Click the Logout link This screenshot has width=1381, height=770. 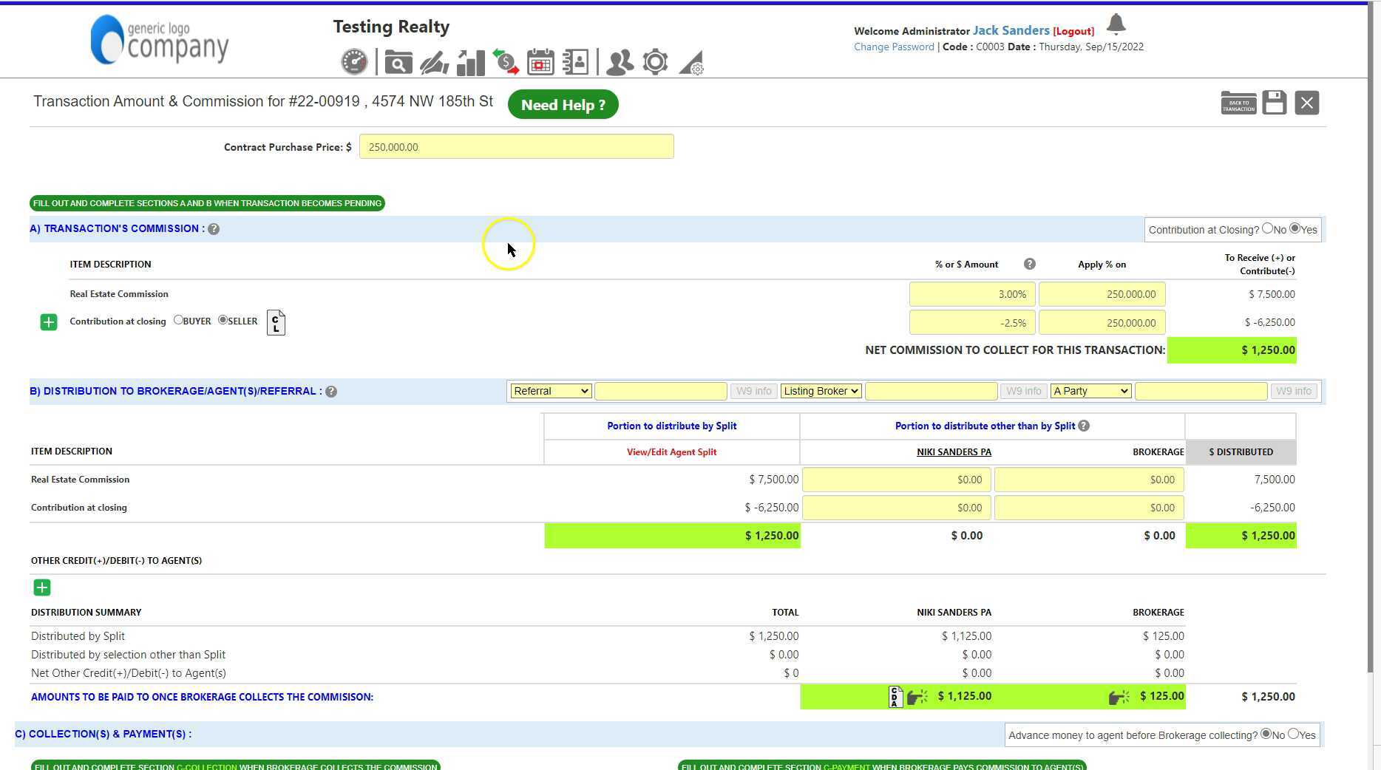[1073, 31]
